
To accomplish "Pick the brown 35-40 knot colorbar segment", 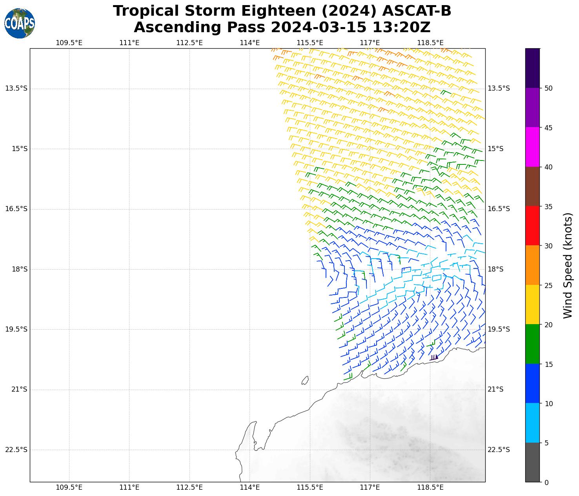I will coord(532,186).
